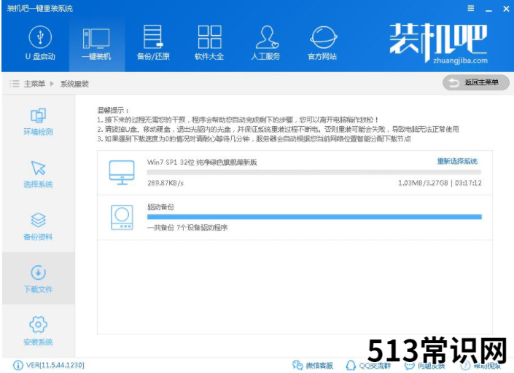Click the Win7 SP1 32位 system title
The image size is (514, 373).
[x=202, y=162]
